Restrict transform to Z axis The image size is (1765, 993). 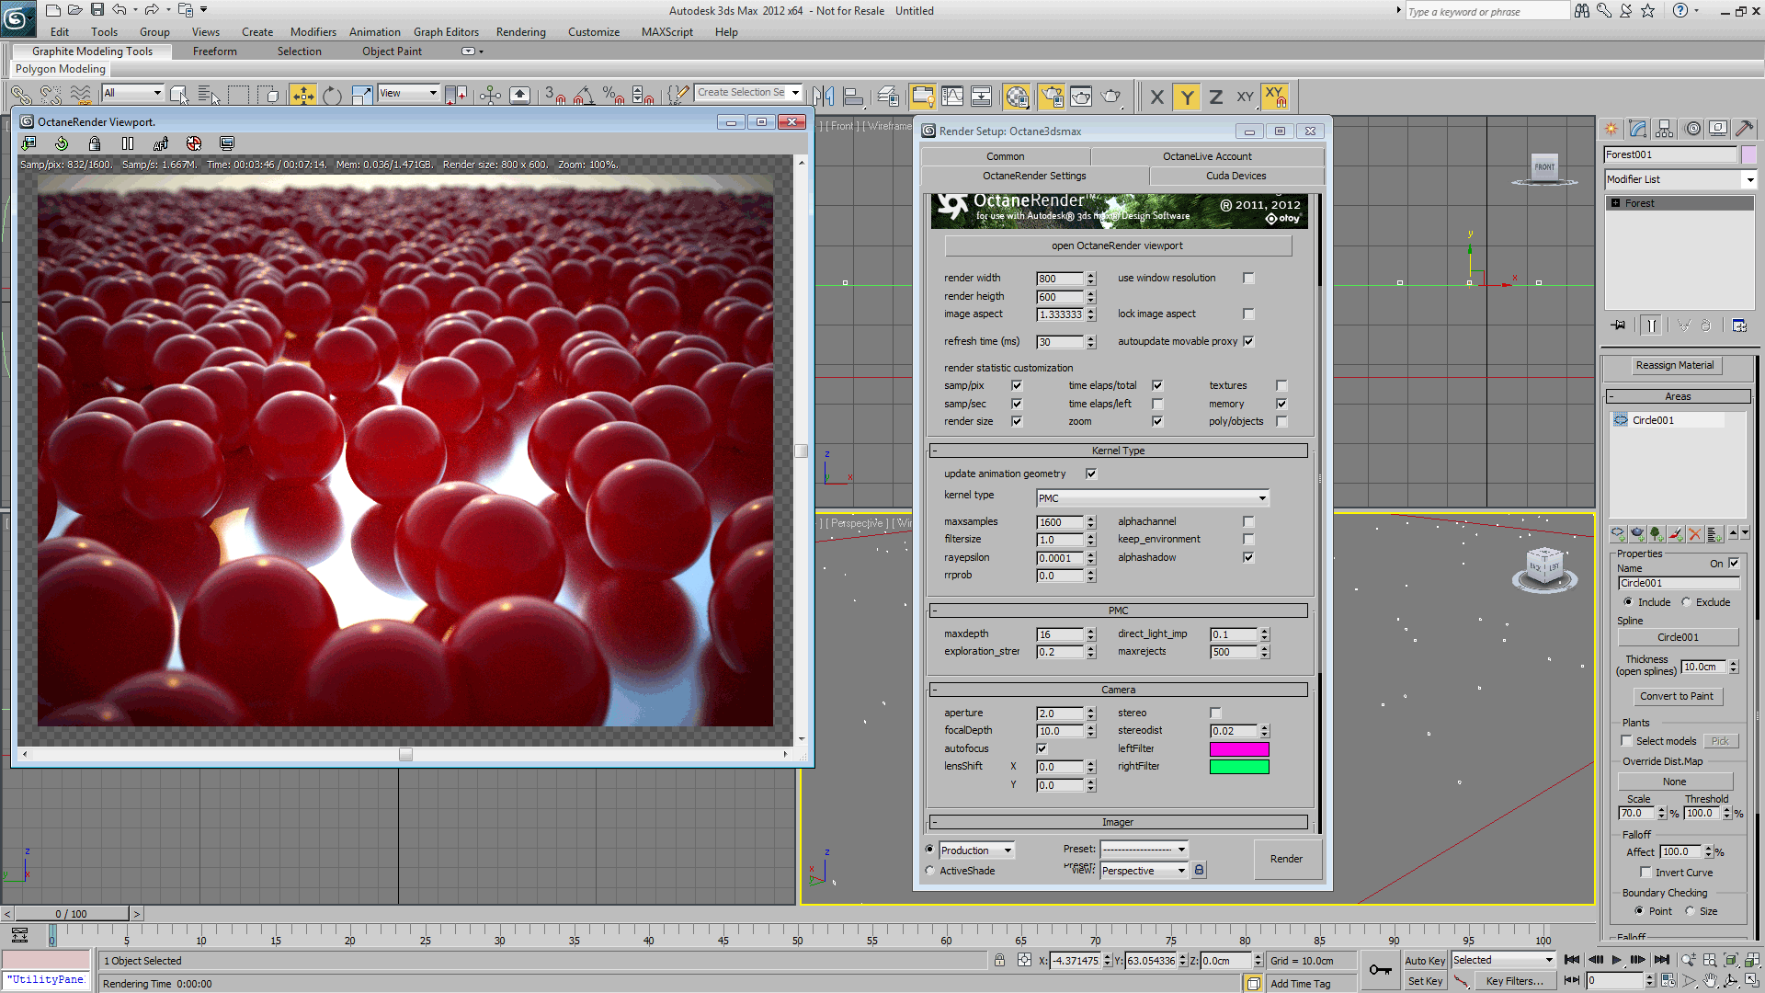[x=1215, y=97]
